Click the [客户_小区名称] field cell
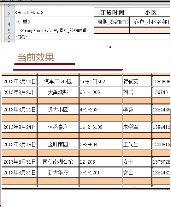The image size is (171, 207). (150, 22)
